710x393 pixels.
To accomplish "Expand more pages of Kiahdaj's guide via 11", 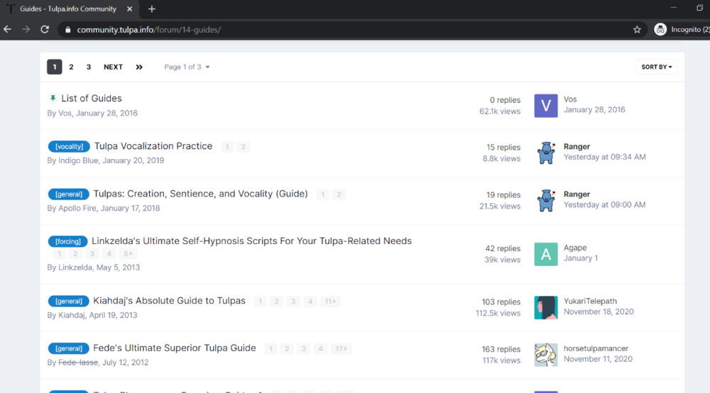I will pos(330,301).
